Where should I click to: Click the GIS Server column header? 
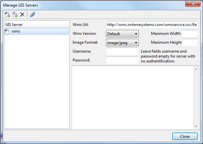pos(37,25)
